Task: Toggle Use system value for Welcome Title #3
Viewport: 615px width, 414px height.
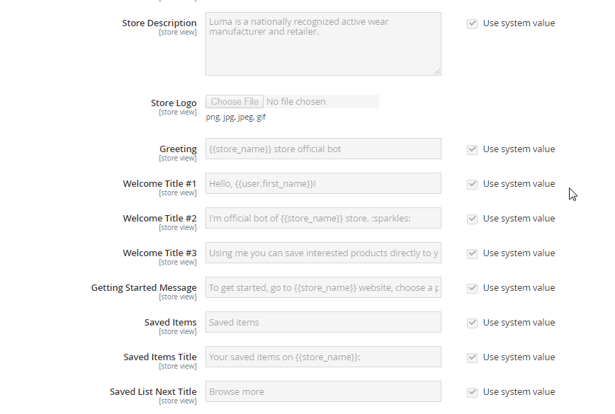Action: tap(472, 253)
